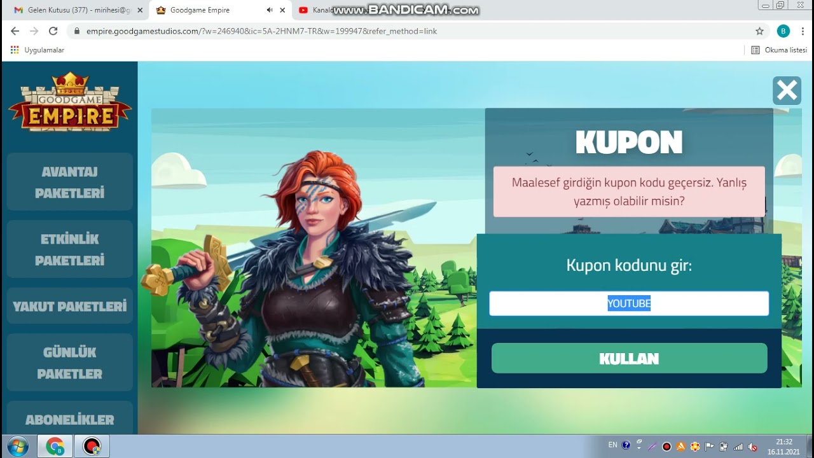The height and width of the screenshot is (458, 814).
Task: Open the Chrome three-dot menu
Action: [x=803, y=31]
